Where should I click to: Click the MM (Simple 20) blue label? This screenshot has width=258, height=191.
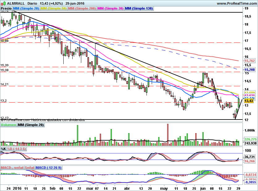(26, 9)
